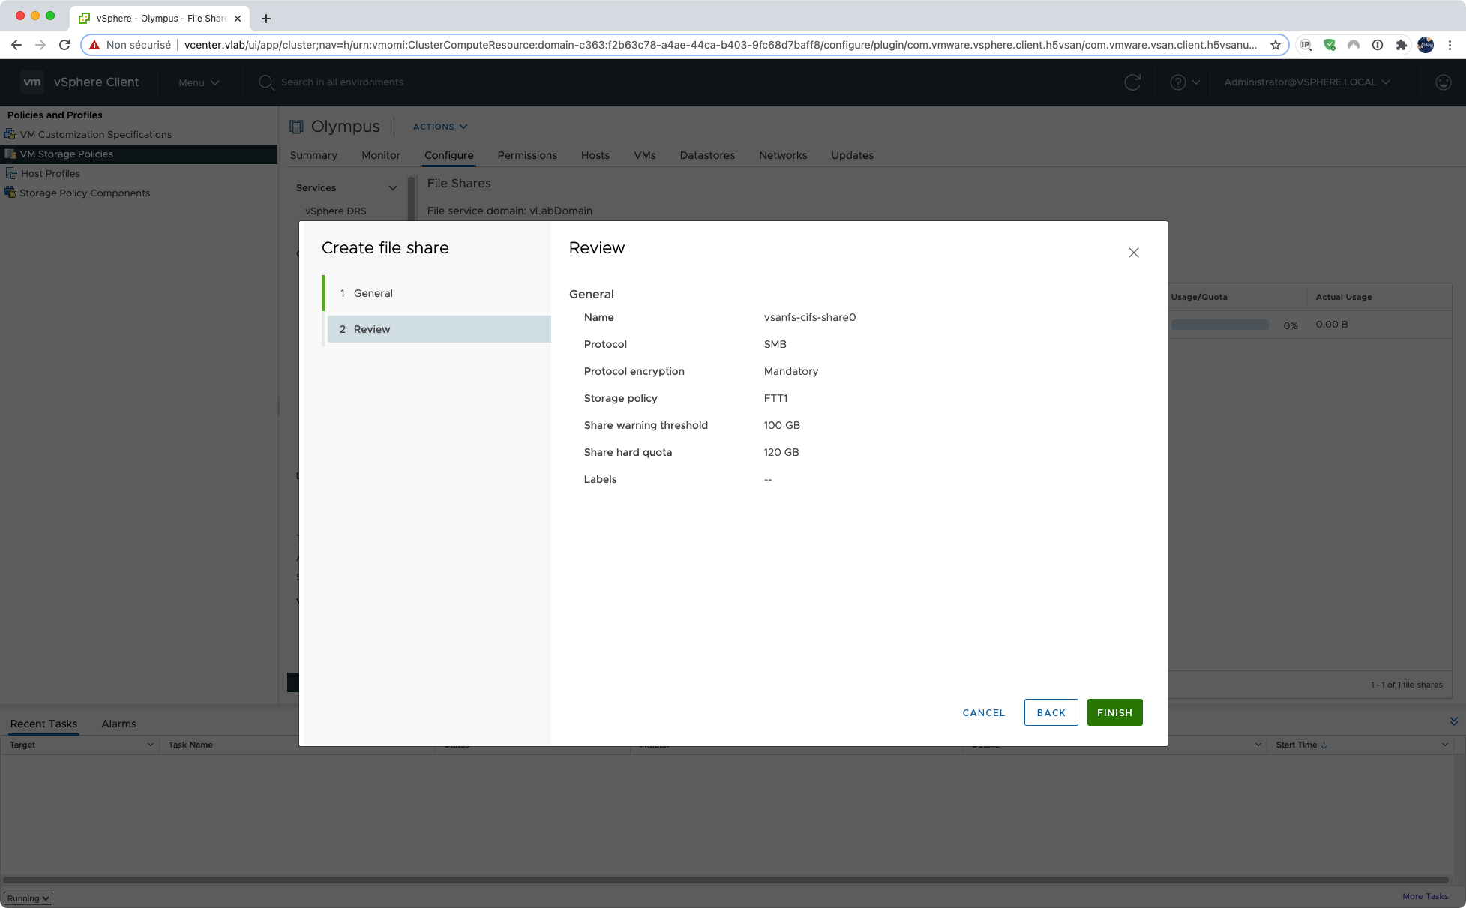Click the Actual Usage column header
Image resolution: width=1466 pixels, height=908 pixels.
[x=1344, y=297]
